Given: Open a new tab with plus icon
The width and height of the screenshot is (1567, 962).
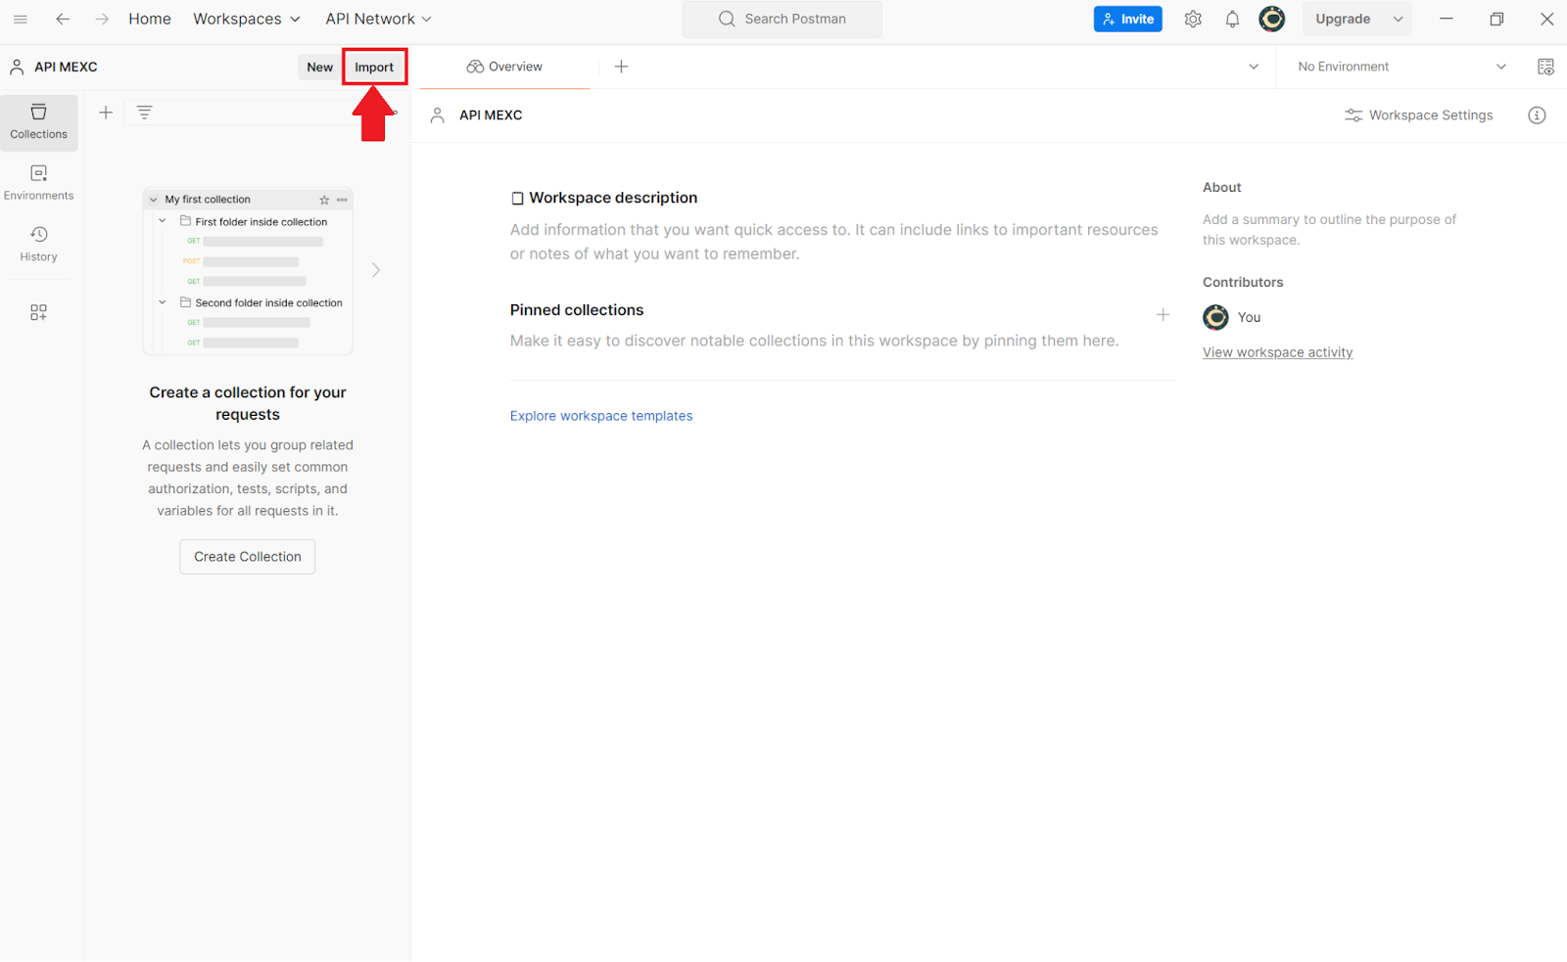Looking at the screenshot, I should 621,67.
